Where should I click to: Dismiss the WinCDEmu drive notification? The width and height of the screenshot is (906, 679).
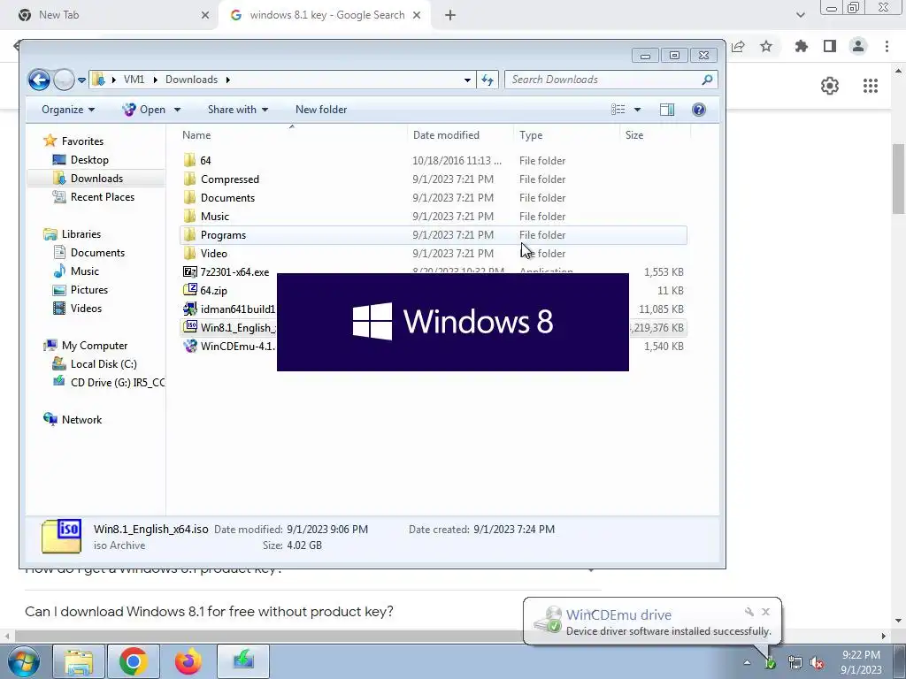[x=765, y=612]
